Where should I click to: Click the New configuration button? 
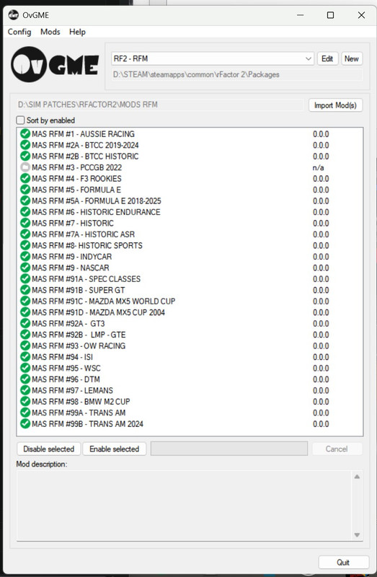[352, 58]
